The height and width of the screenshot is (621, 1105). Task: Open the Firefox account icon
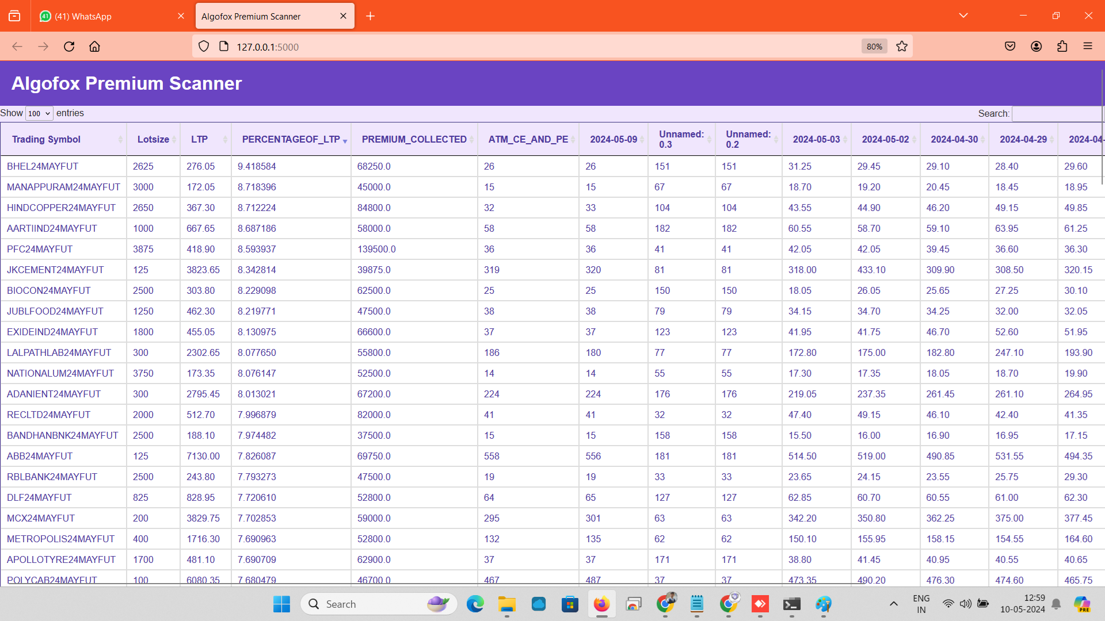tap(1037, 47)
